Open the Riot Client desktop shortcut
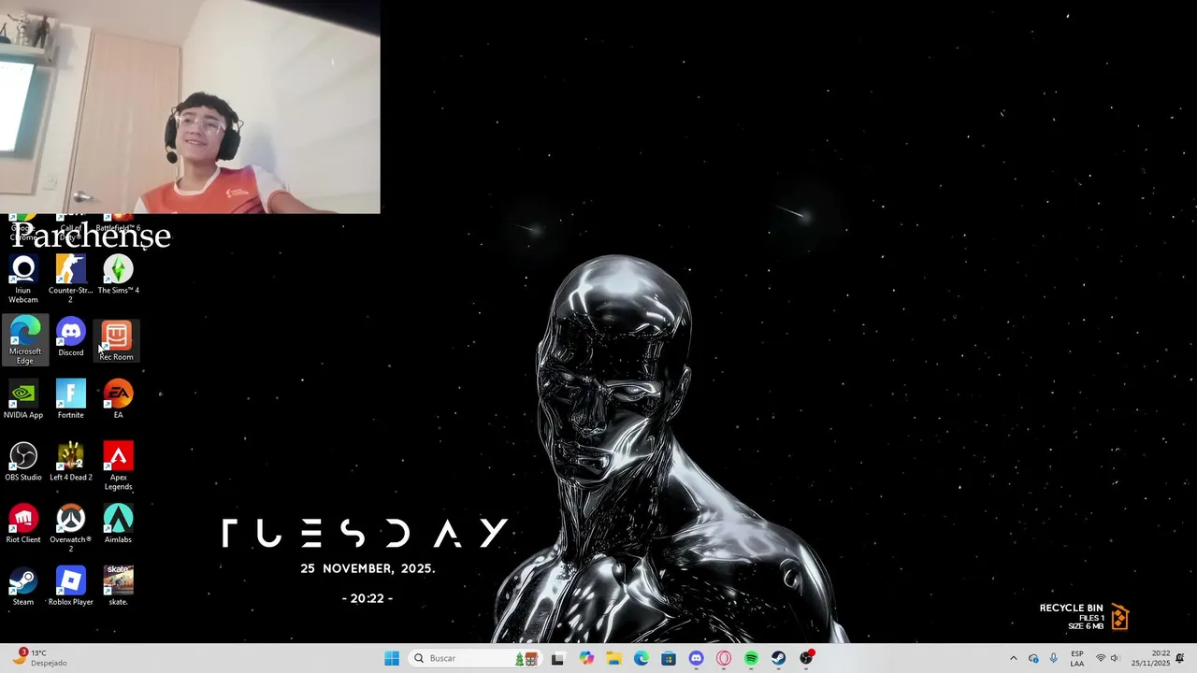 point(23,524)
